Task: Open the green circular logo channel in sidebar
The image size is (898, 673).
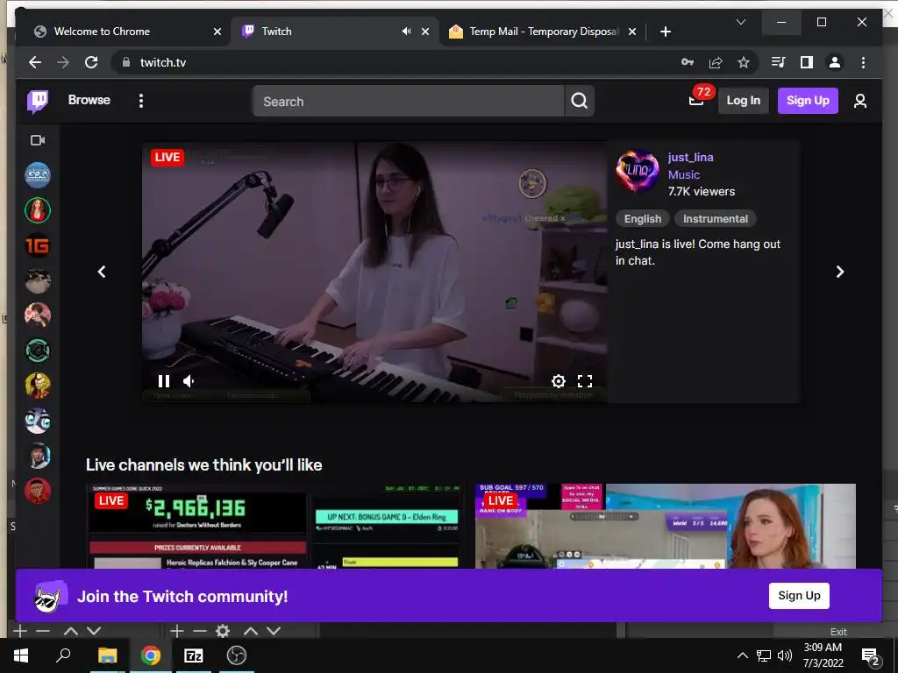Action: (x=38, y=351)
